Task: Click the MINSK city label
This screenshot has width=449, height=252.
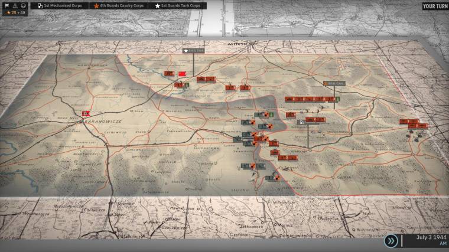Action: [237, 44]
